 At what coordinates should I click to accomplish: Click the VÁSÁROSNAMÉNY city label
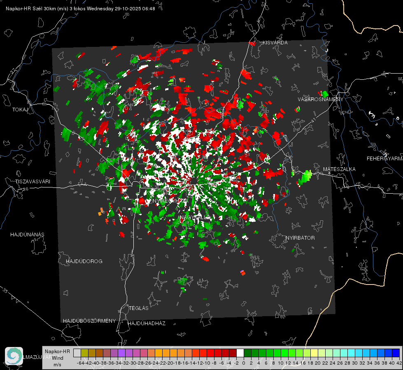point(320,99)
